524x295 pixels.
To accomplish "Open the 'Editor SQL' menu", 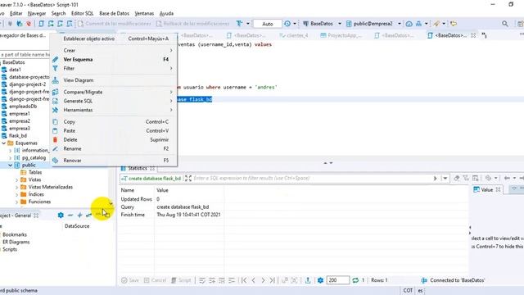I will (x=82, y=13).
